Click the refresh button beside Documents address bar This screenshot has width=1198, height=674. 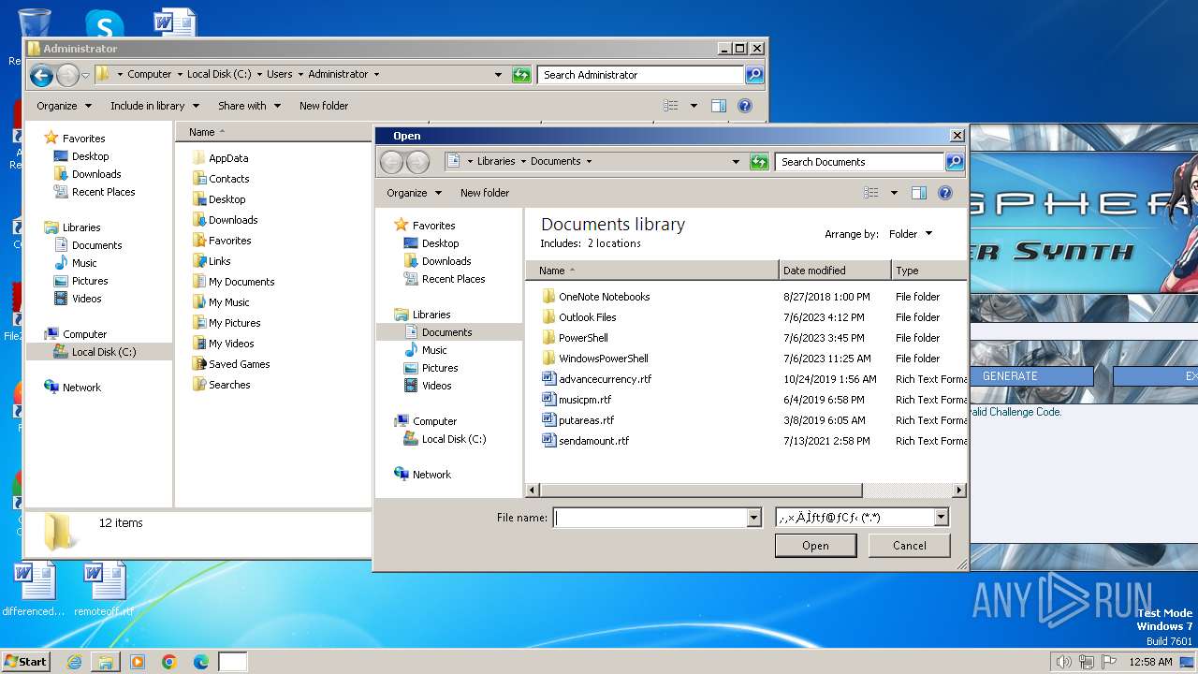[x=759, y=162]
